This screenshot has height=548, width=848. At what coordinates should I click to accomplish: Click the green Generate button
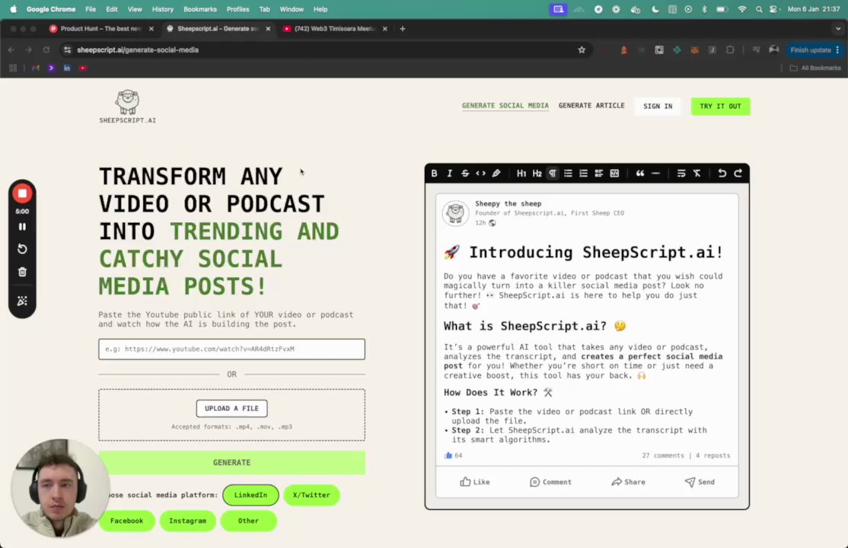[231, 463]
